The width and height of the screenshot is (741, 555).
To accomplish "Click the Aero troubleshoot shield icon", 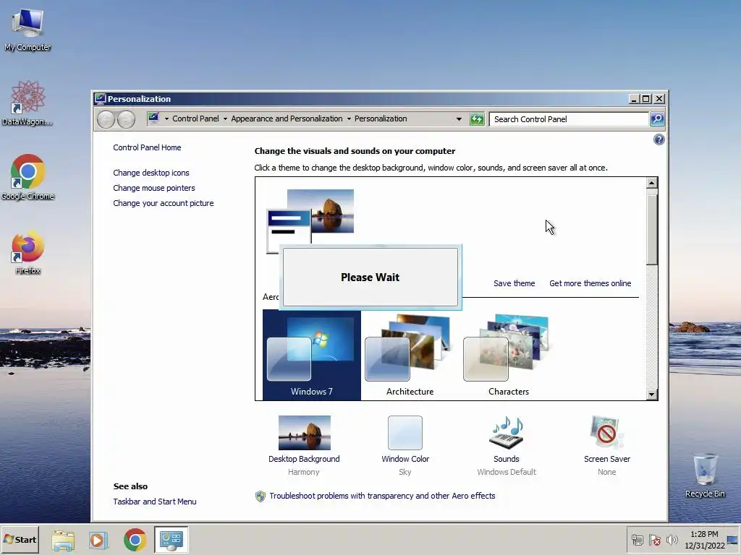I will coord(261,496).
